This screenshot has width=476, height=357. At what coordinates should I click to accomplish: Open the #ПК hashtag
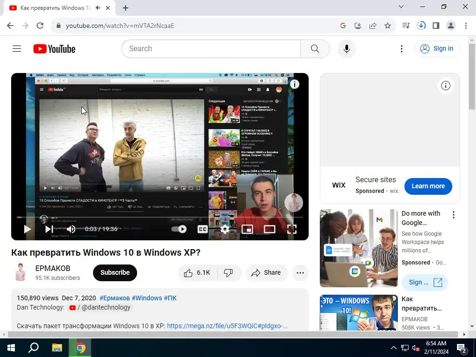(170, 298)
